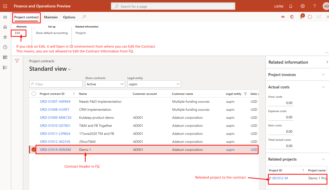The image size is (329, 190).
Task: Expand the Project invoices section
Action: (x=323, y=74)
